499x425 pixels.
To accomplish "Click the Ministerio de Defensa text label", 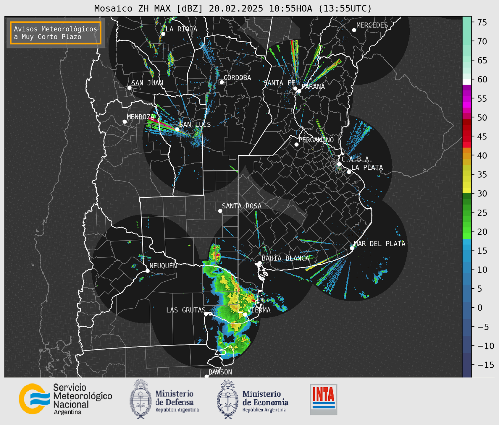I will pyautogui.click(x=177, y=401).
